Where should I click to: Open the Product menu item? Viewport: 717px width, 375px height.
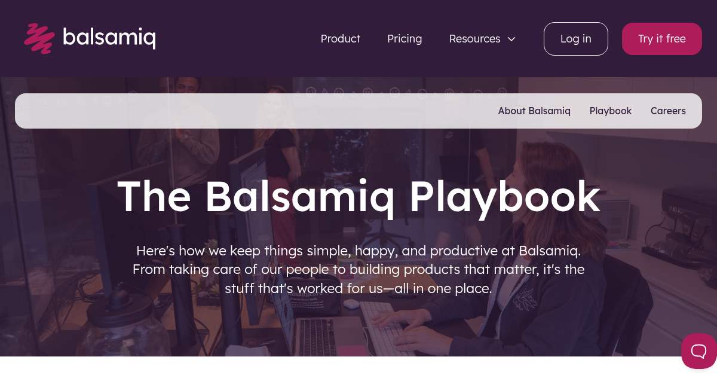[x=340, y=38]
